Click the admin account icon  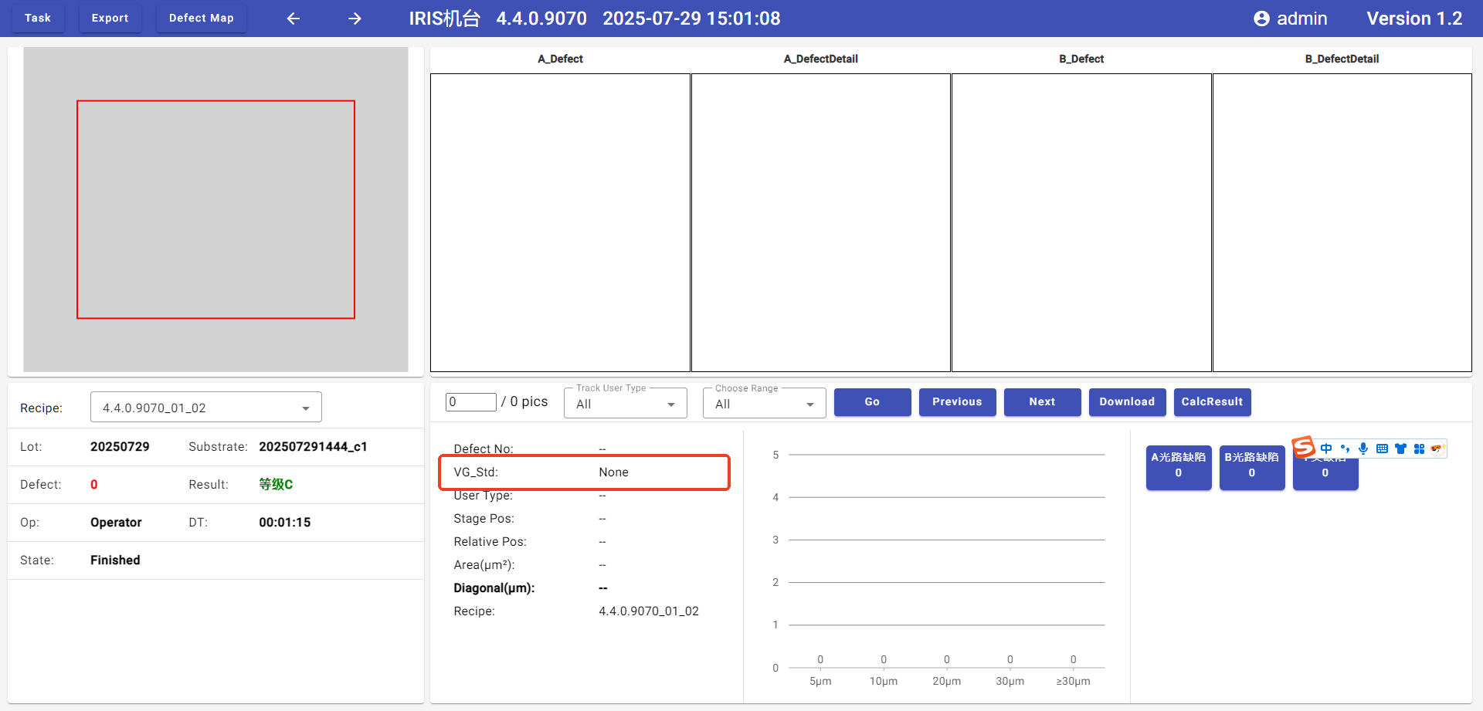1261,19
